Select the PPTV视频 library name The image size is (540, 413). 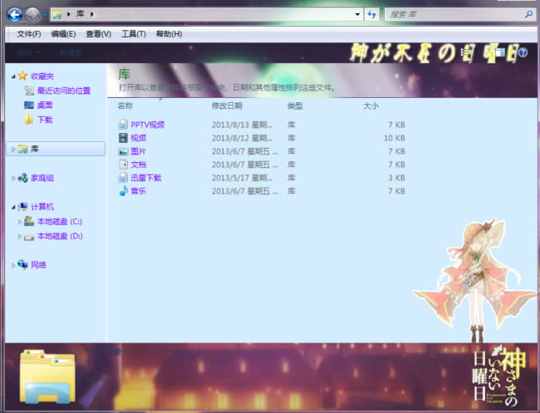(148, 125)
